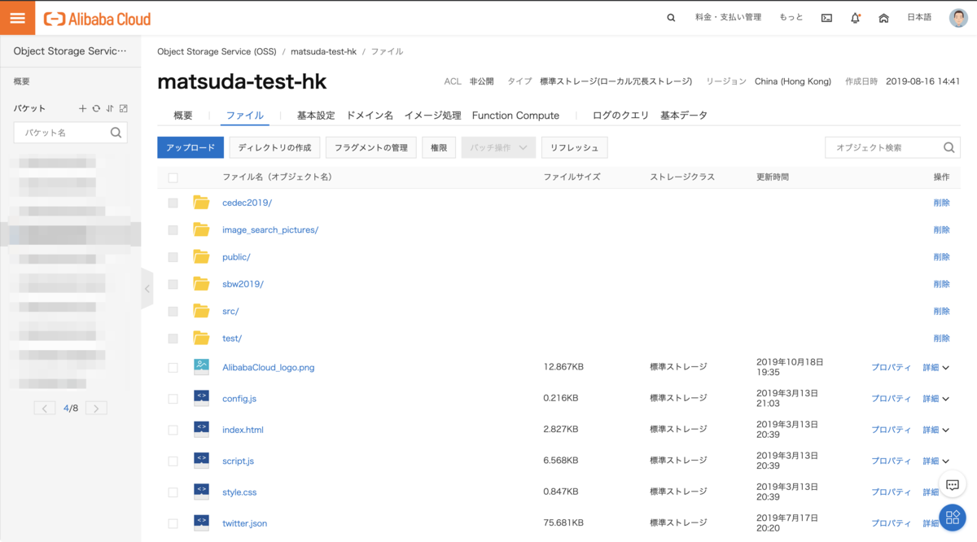Image resolution: width=977 pixels, height=542 pixels.
Task: Open the Function Compute tab
Action: [x=515, y=116]
